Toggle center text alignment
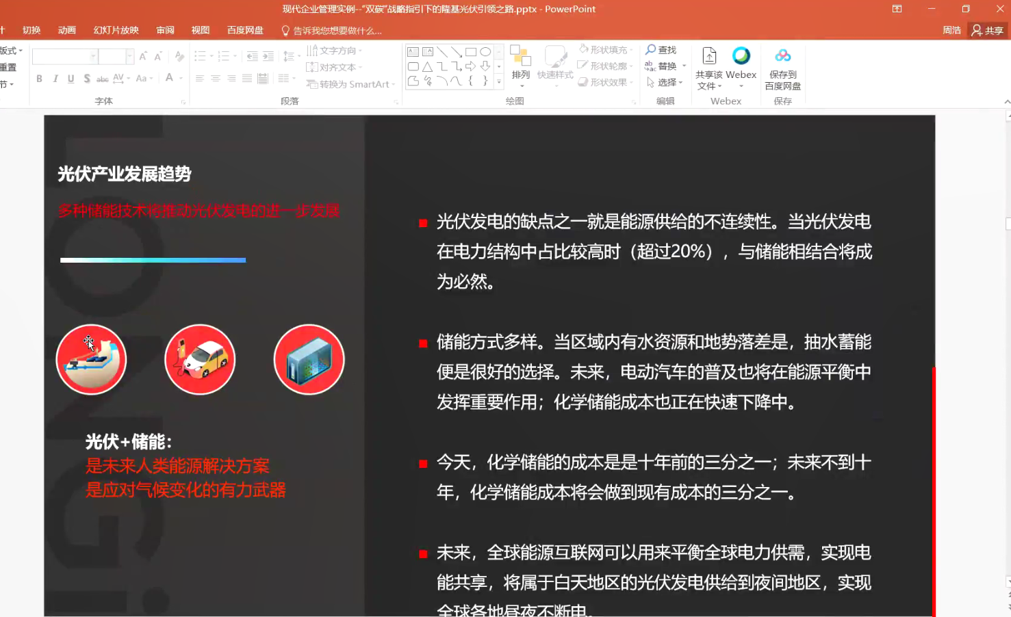Image resolution: width=1011 pixels, height=617 pixels. [215, 79]
